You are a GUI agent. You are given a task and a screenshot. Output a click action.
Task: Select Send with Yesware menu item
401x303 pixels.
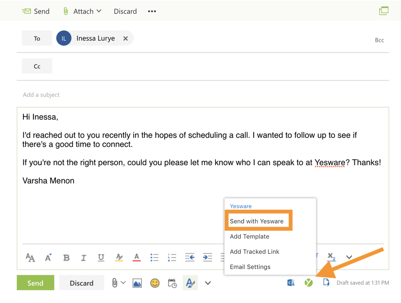tap(257, 221)
